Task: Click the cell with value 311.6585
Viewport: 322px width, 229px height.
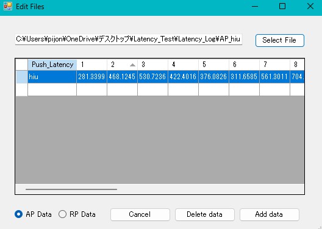Action: (244, 77)
